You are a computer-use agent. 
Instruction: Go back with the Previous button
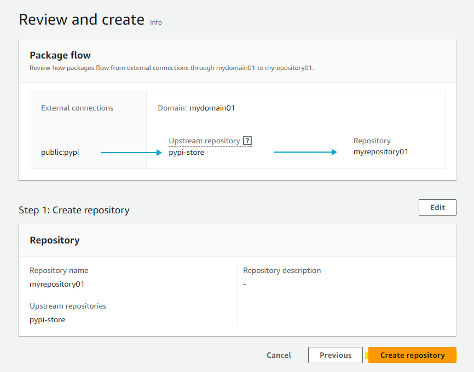pos(335,355)
